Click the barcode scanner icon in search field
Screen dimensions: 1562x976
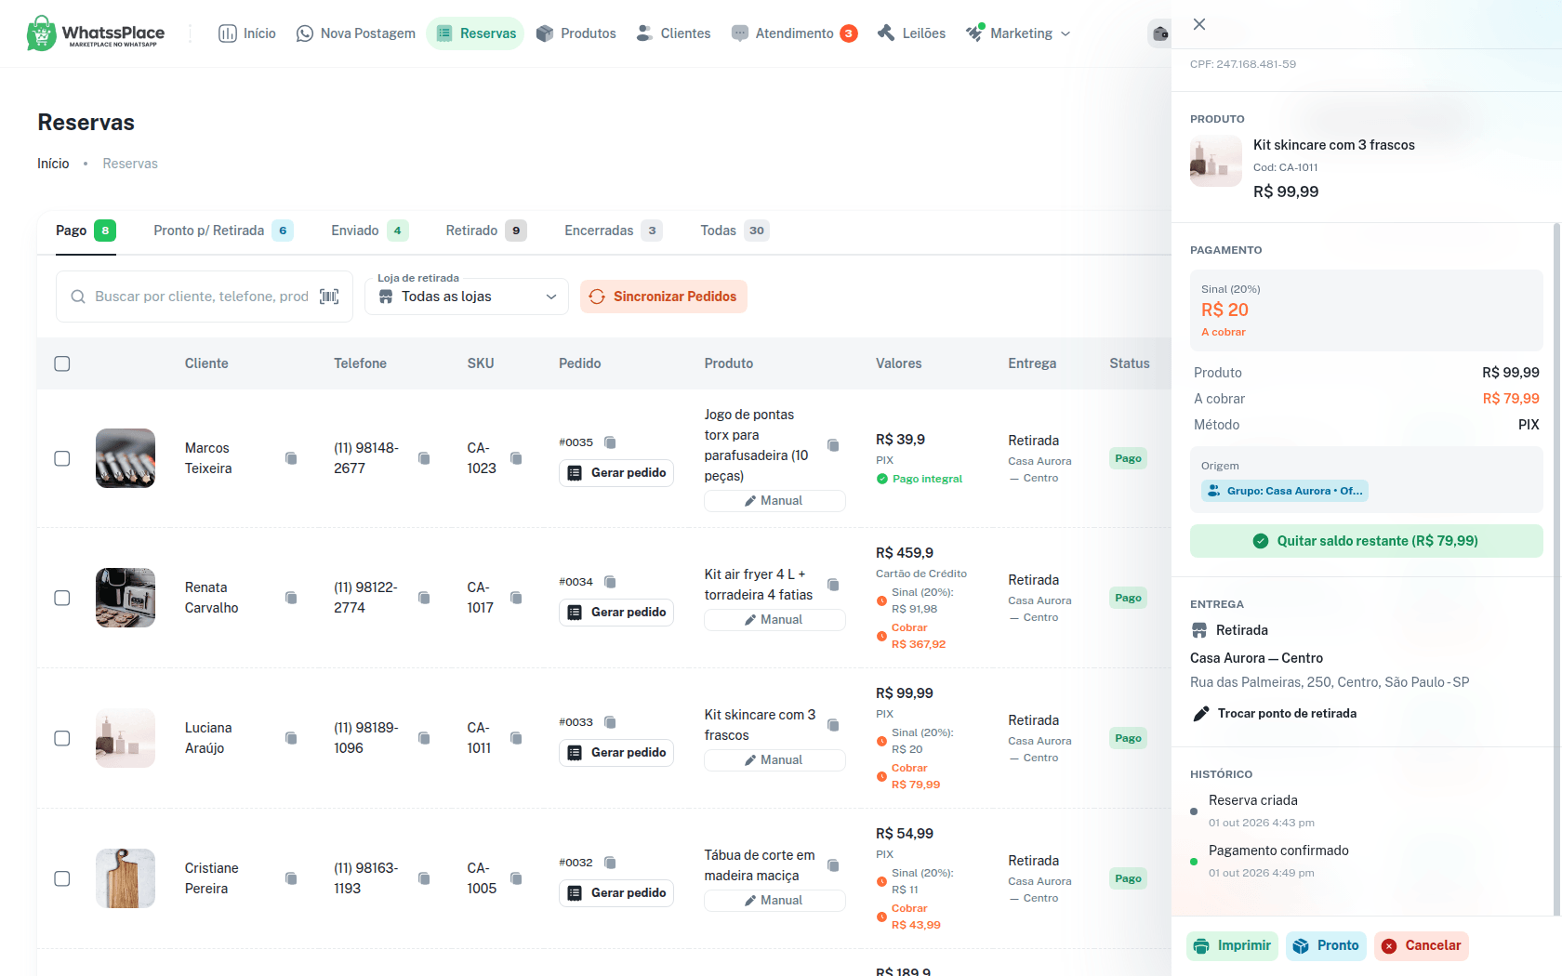(329, 297)
